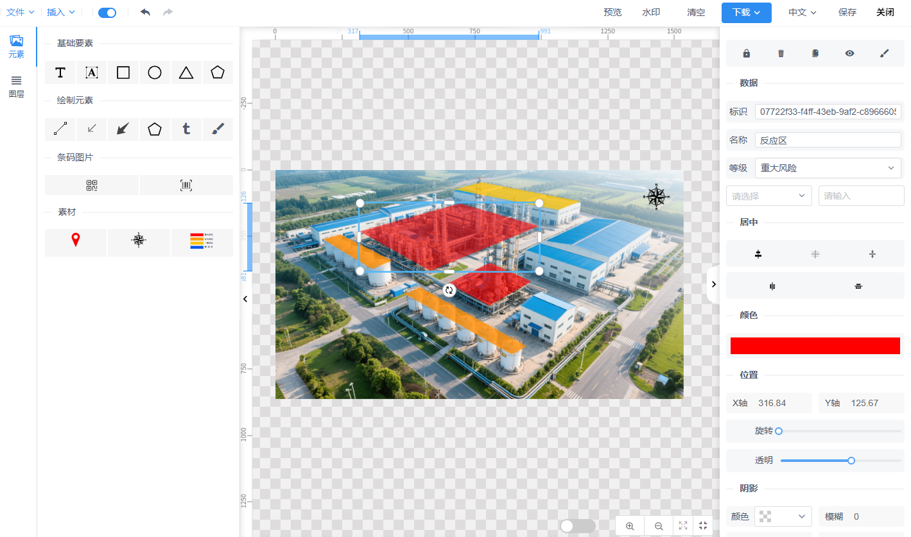This screenshot has width=911, height=537.
Task: Click the 预览 preview button
Action: (x=612, y=12)
